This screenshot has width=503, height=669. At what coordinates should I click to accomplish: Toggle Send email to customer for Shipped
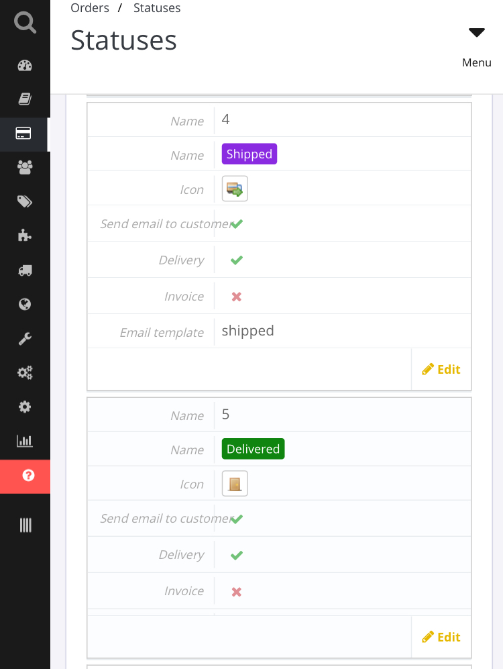point(237,224)
